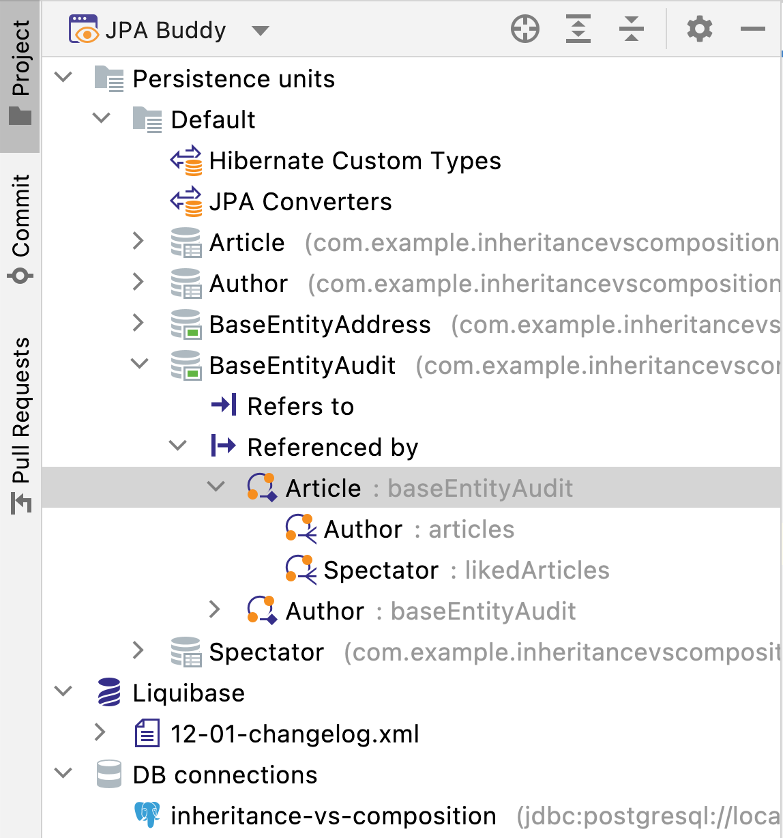Select the Project sidebar tab
This screenshot has width=783, height=838.
pos(20,65)
